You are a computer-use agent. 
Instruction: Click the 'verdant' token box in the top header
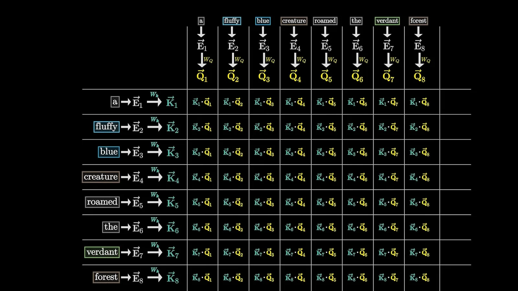pos(387,21)
